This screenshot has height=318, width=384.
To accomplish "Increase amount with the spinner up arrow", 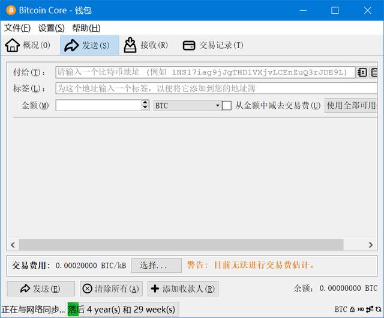I will point(145,103).
